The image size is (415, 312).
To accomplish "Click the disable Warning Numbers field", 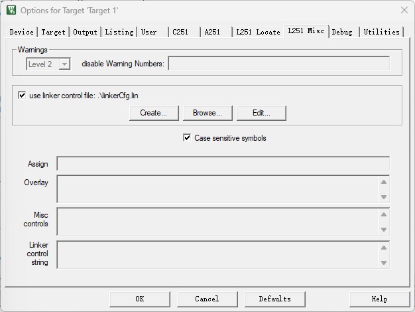I will coord(279,63).
